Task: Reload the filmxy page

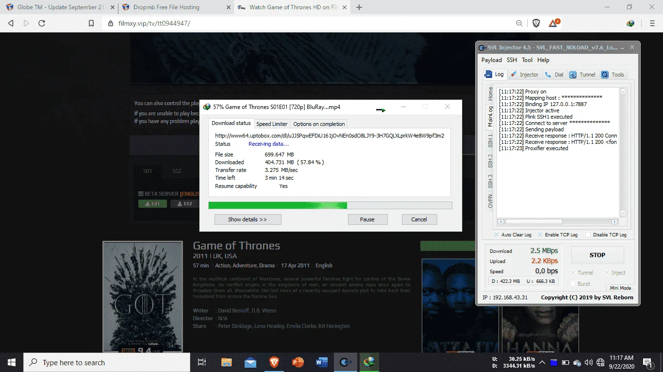Action: point(42,23)
